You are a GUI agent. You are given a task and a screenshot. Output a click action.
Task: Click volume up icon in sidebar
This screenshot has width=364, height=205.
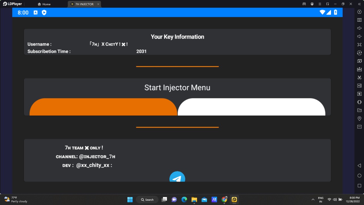coord(359,28)
